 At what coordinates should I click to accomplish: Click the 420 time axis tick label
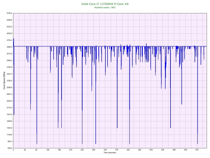[x=128, y=150]
